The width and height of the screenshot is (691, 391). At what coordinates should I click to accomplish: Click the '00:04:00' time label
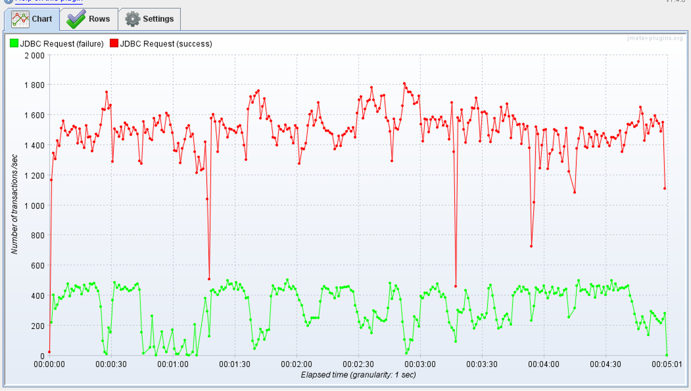[544, 364]
